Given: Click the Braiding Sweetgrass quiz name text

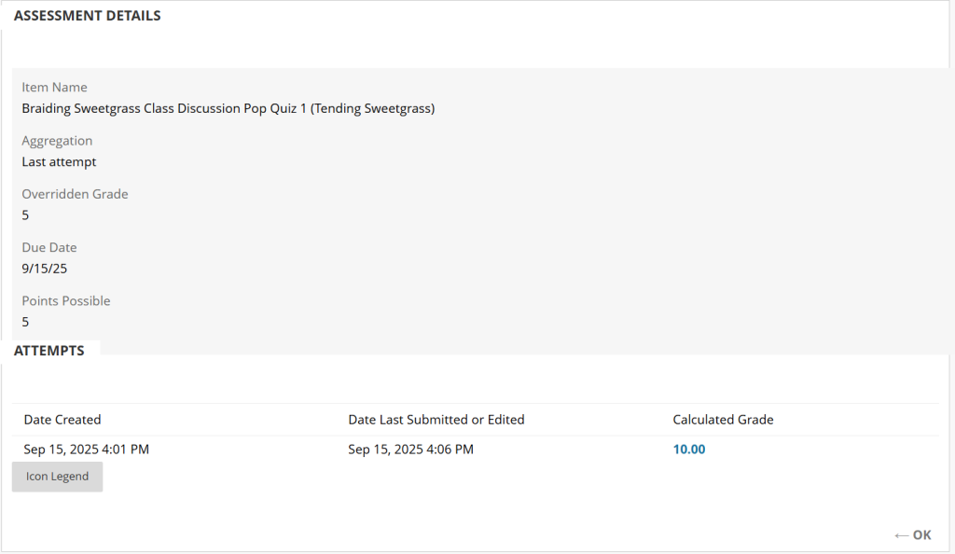Looking at the screenshot, I should coord(228,108).
